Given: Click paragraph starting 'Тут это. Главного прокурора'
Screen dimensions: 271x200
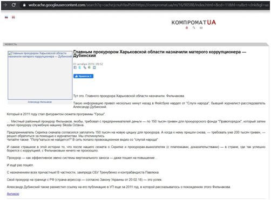Looking at the screenshot, I should tap(128, 96).
